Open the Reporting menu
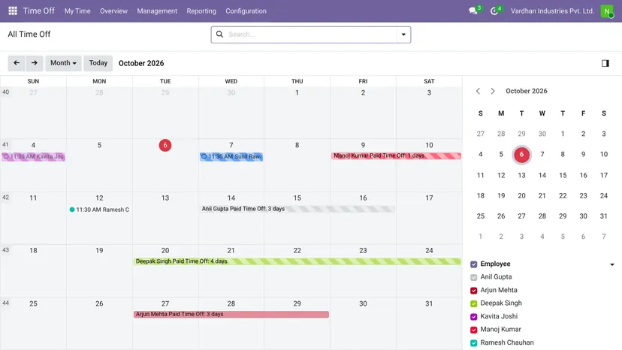The height and width of the screenshot is (350, 622). [201, 11]
